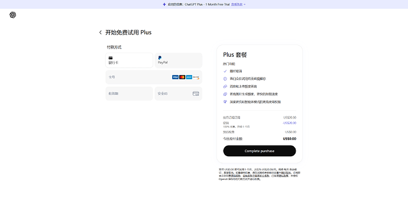Image resolution: width=408 pixels, height=222 pixels.
Task: Click the Discover card logo
Action: 196,77
